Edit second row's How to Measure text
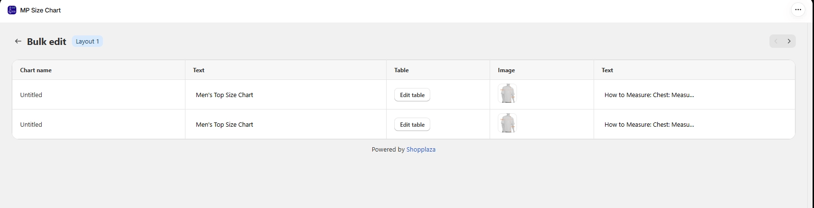Screen dimensions: 814x208 point(649,124)
